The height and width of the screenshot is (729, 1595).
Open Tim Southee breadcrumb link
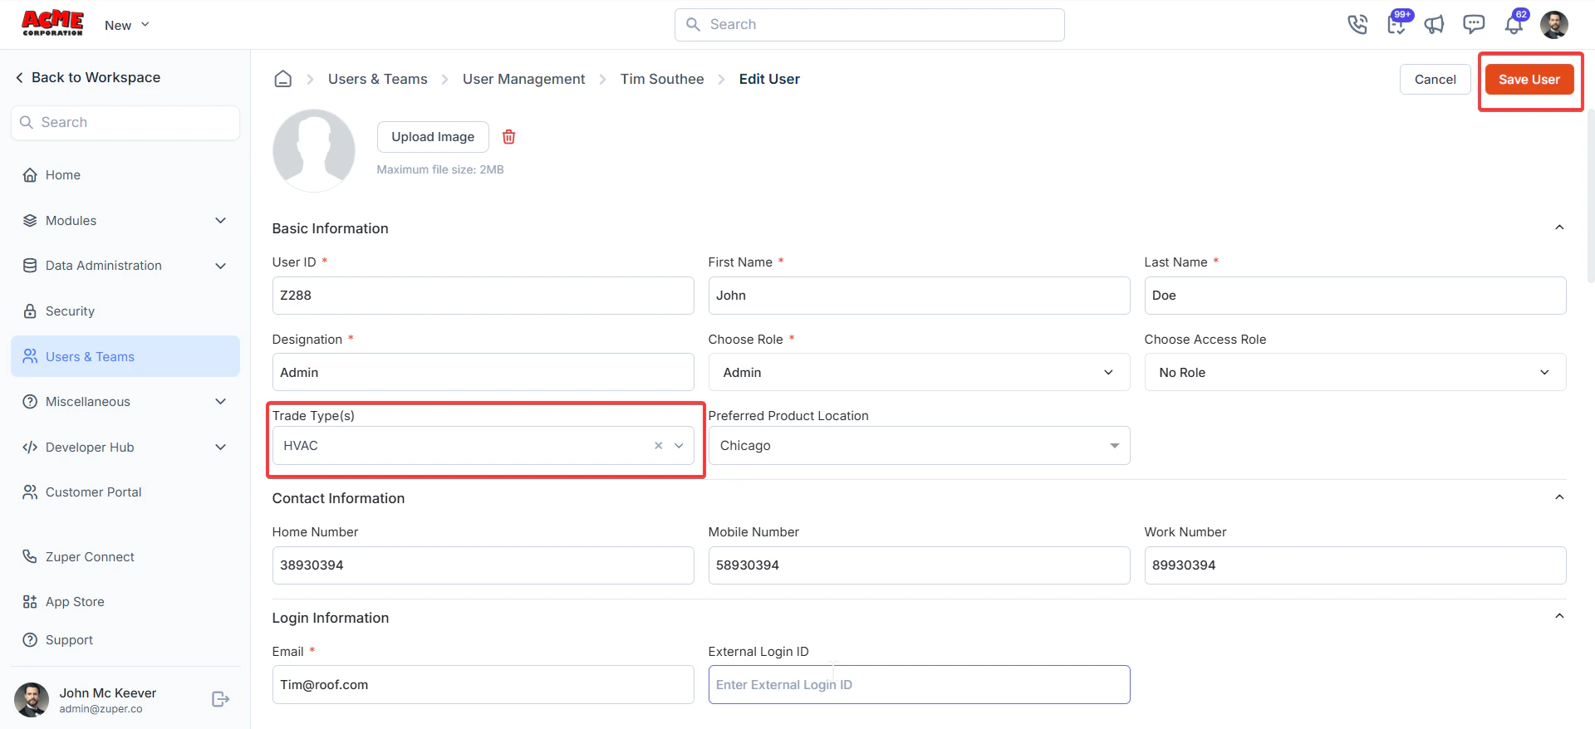click(662, 79)
